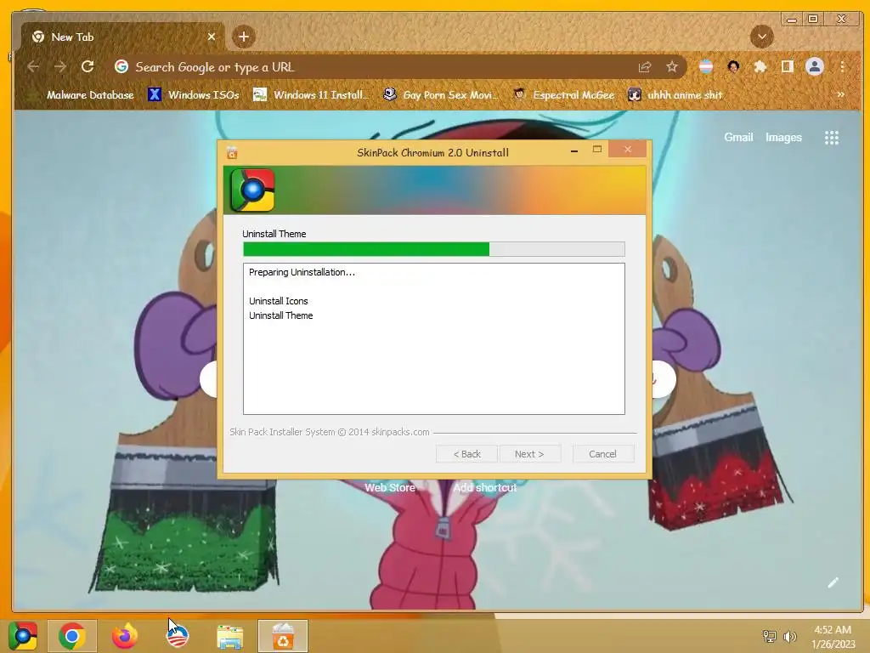Viewport: 870px width, 653px height.
Task: Close the New Tab tab
Action: 212,37
